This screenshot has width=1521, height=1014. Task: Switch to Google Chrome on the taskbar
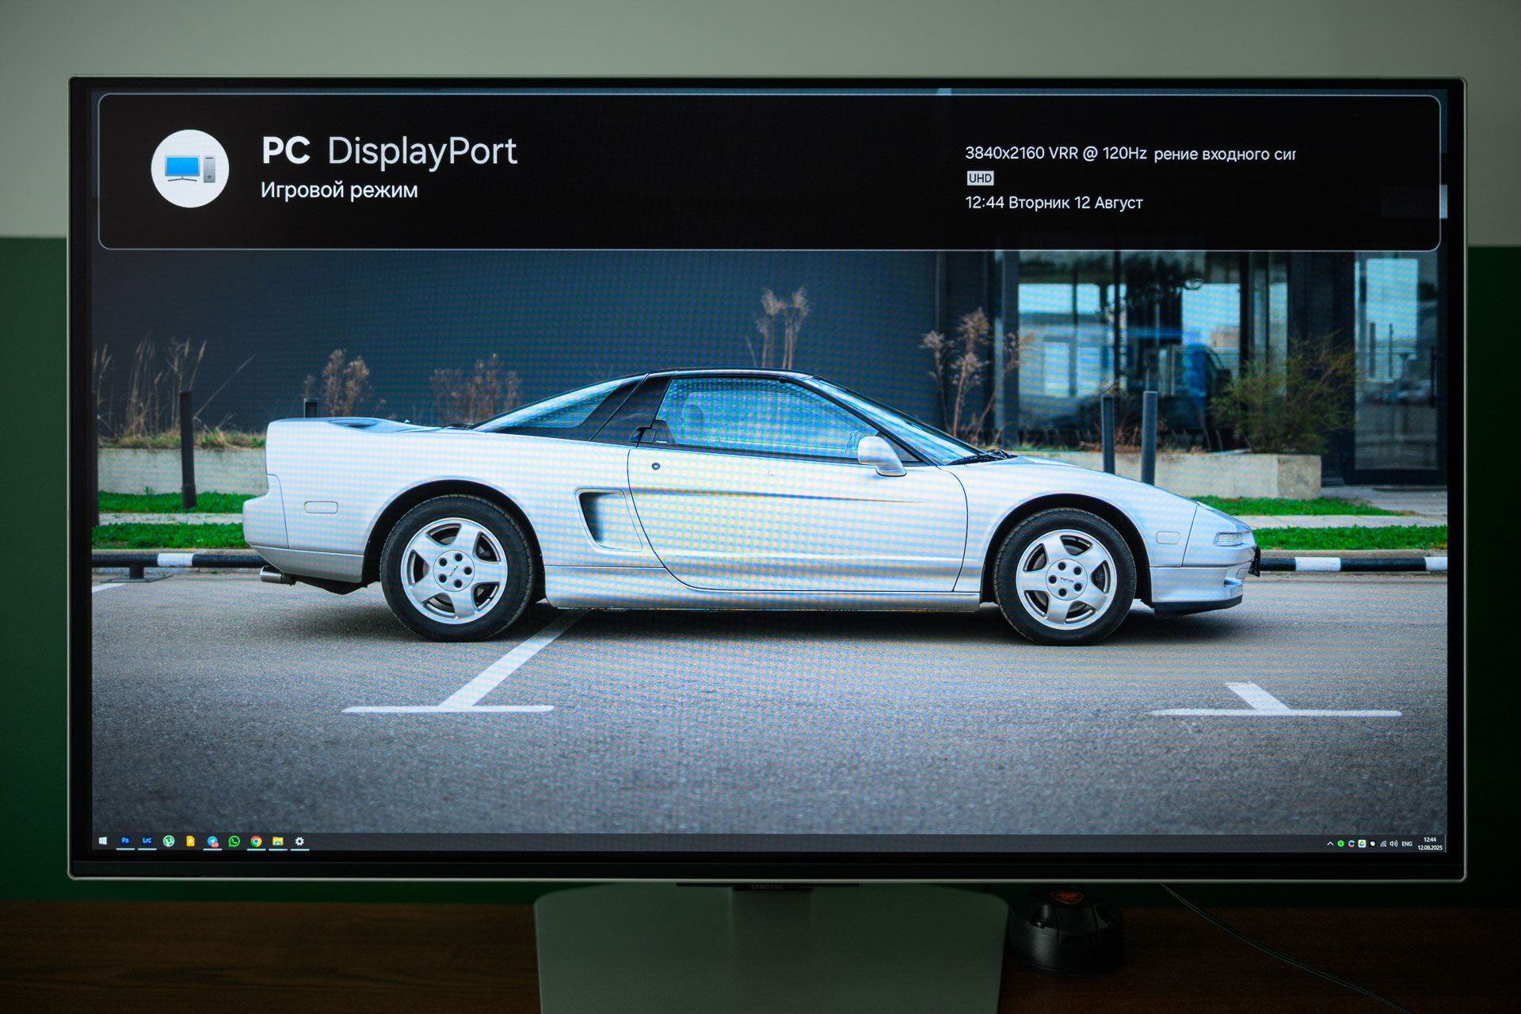(x=256, y=841)
